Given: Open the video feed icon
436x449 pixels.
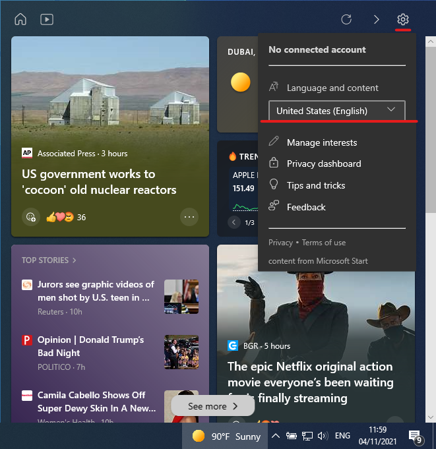Looking at the screenshot, I should [47, 20].
